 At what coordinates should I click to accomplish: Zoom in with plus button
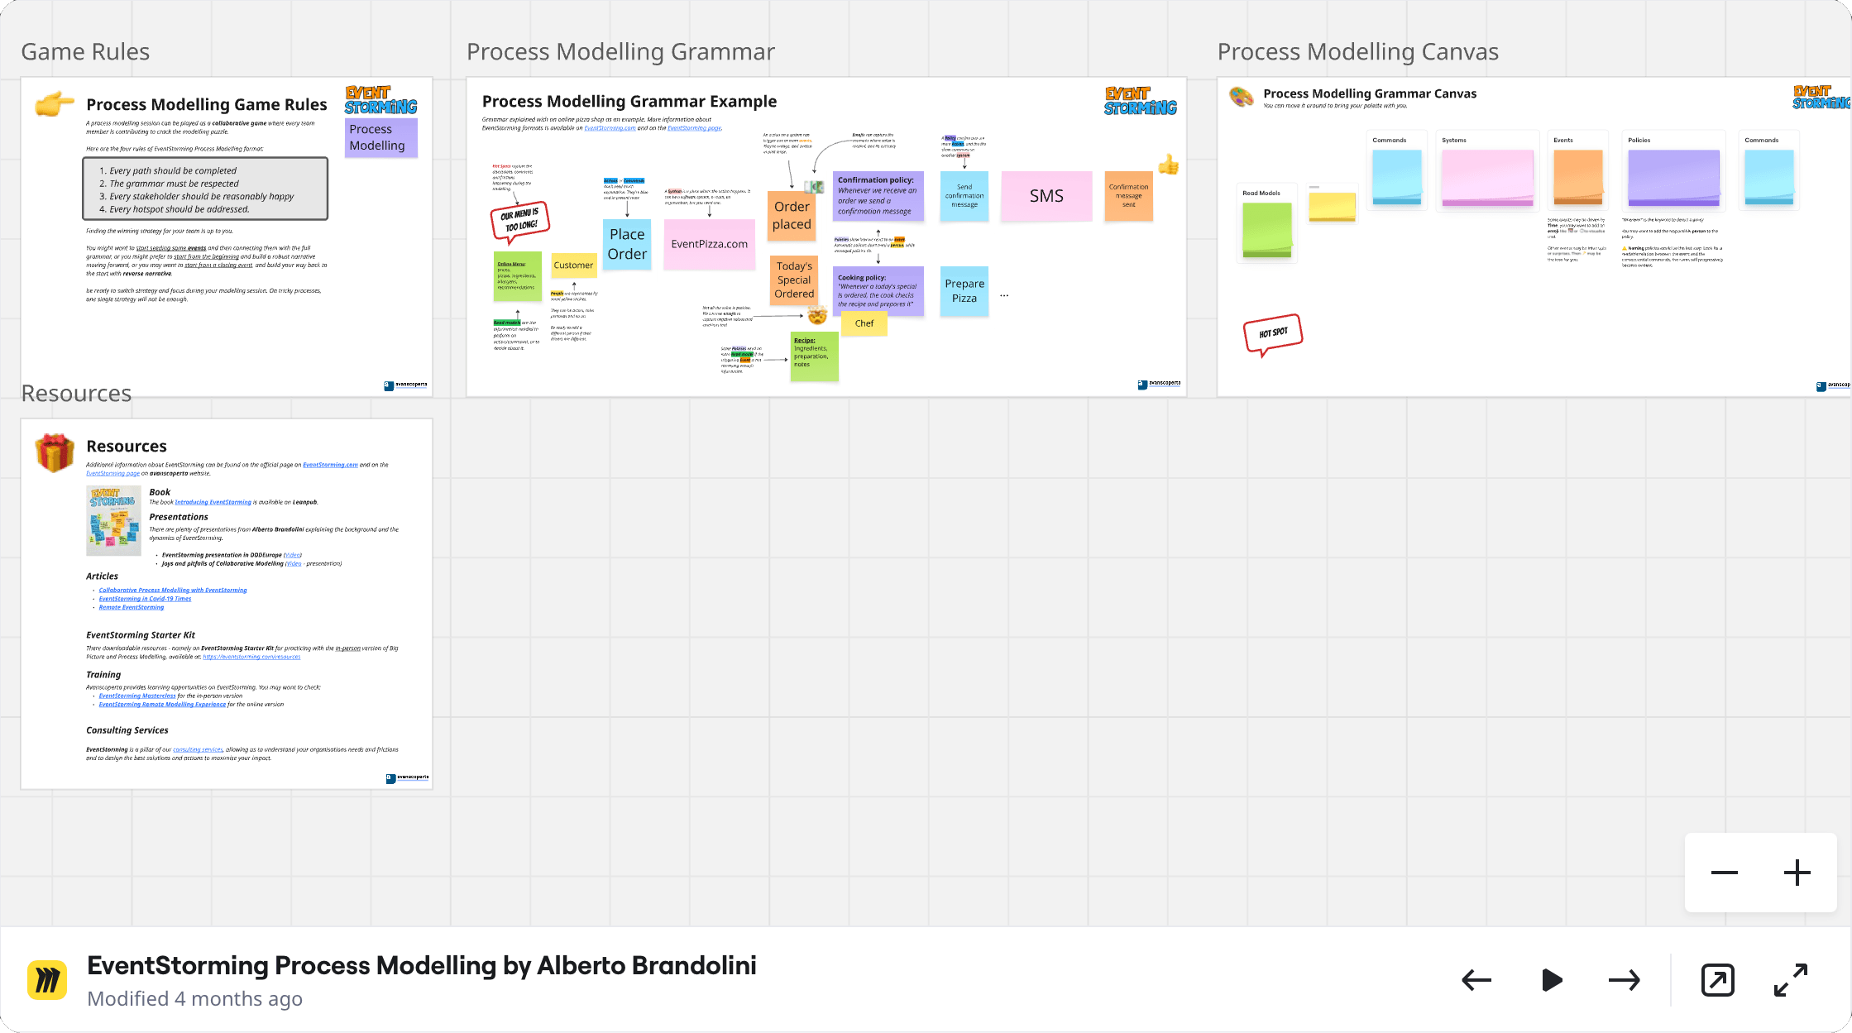pyautogui.click(x=1797, y=873)
